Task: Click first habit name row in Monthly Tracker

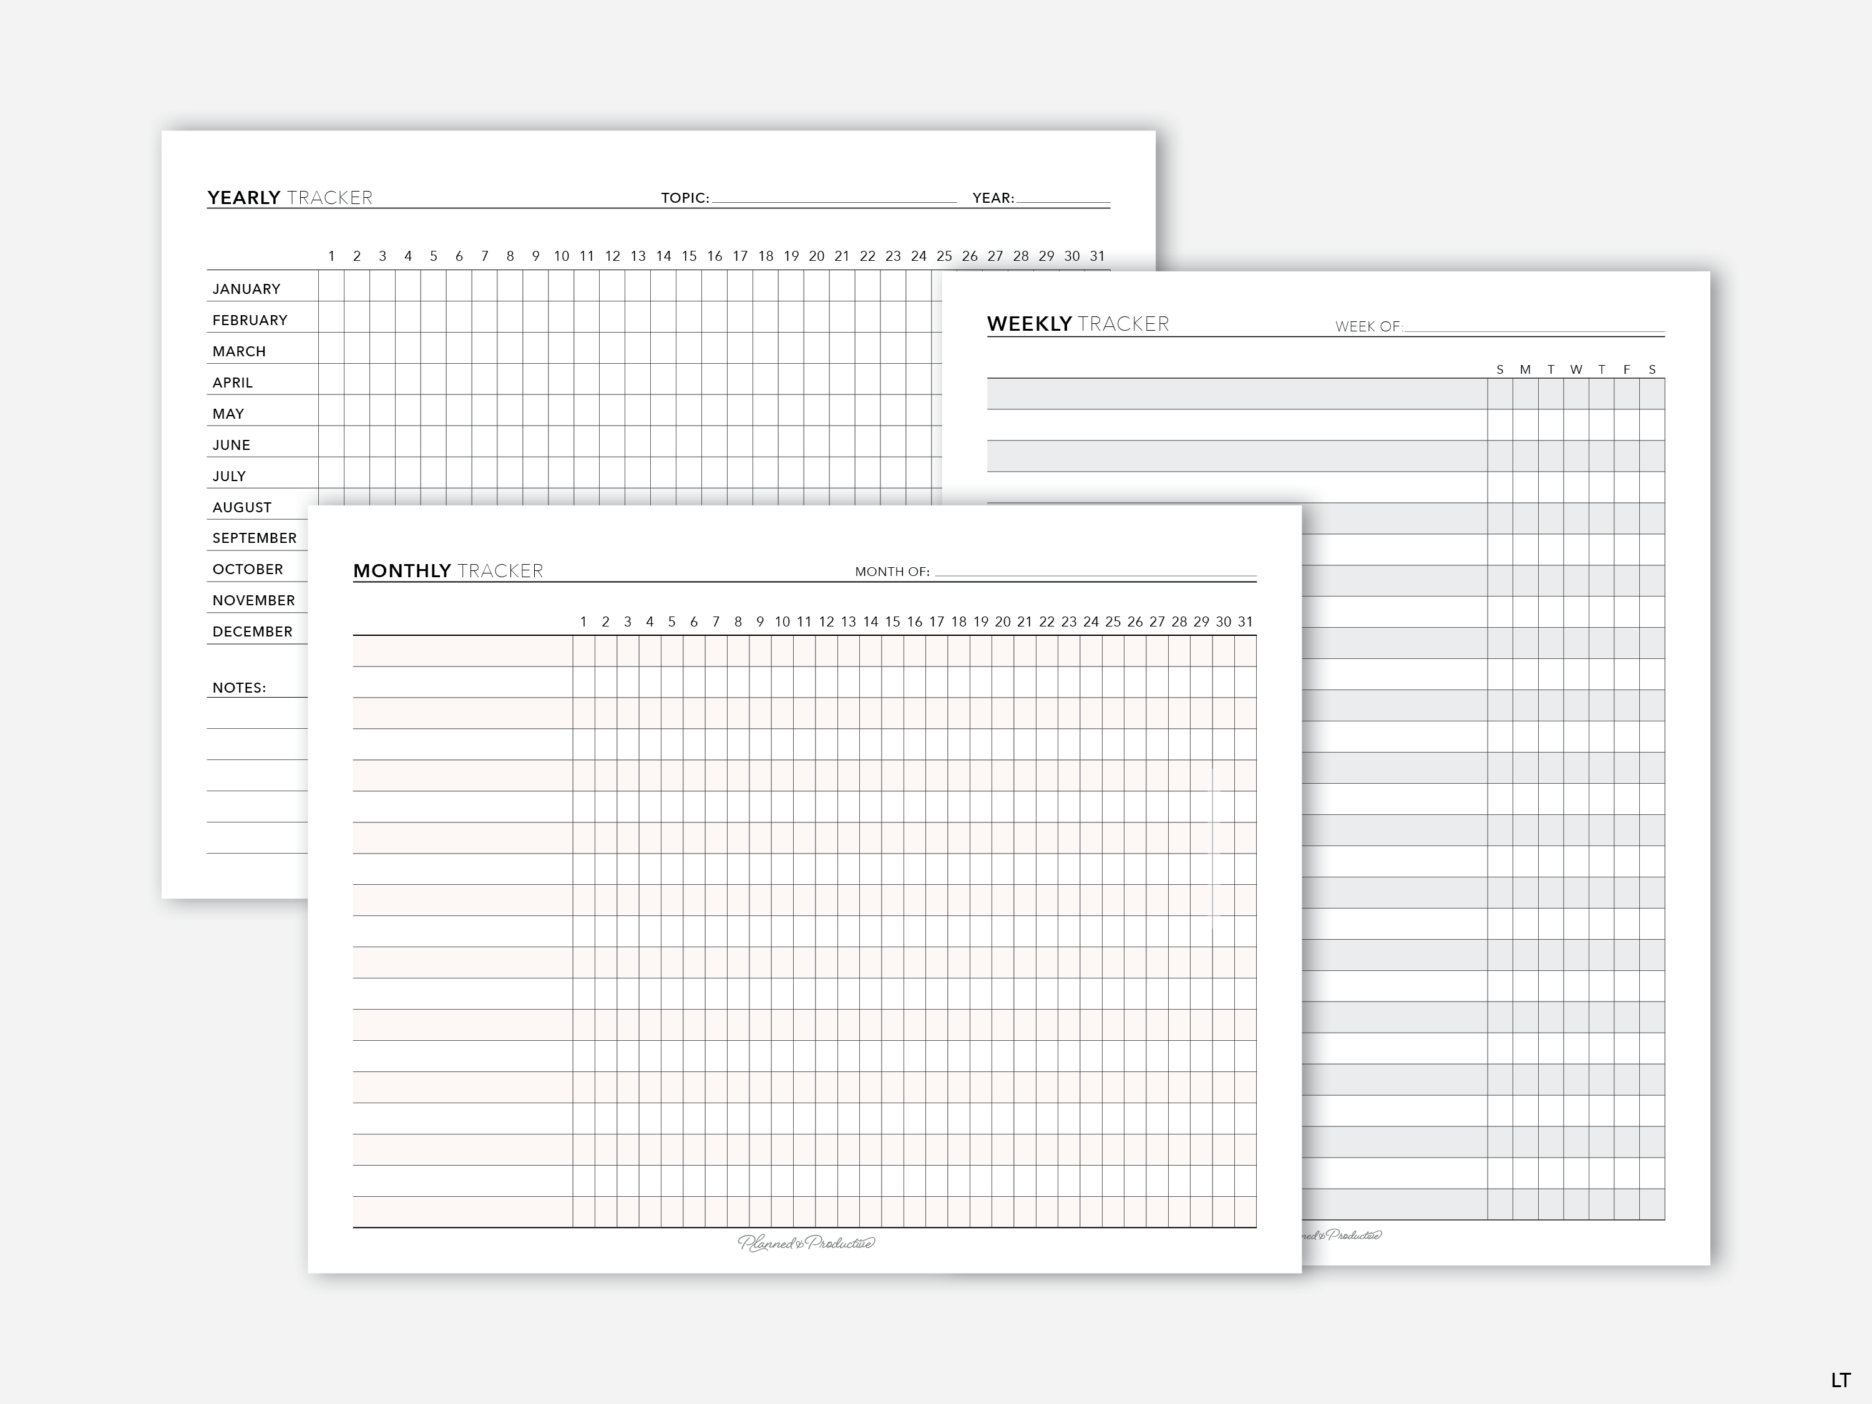Action: (462, 651)
